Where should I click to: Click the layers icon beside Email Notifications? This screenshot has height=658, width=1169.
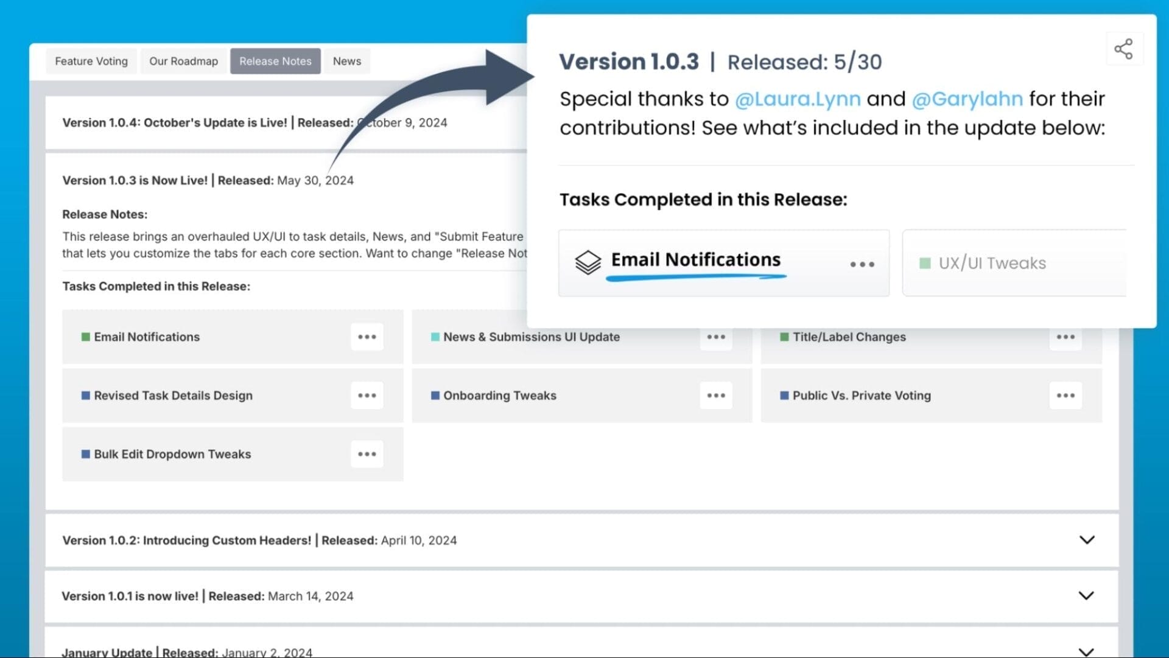[x=588, y=263]
